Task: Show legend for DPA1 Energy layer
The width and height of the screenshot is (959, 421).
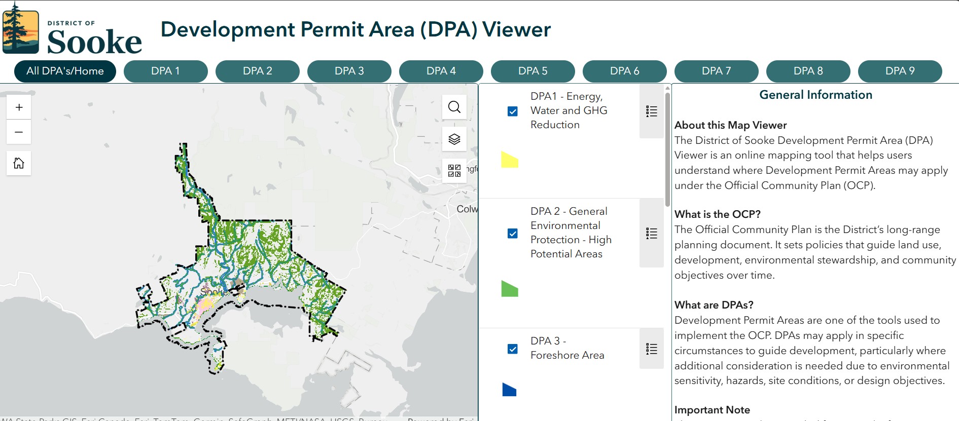Action: coord(651,111)
